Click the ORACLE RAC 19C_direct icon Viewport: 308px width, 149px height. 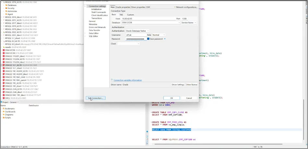tap(4, 95)
